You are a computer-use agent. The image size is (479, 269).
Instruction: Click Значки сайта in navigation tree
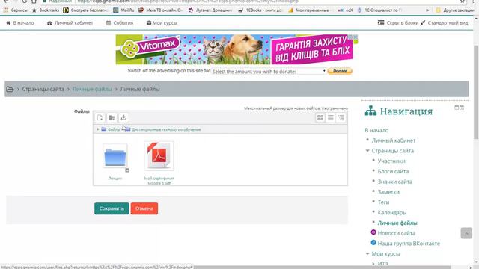click(x=394, y=182)
